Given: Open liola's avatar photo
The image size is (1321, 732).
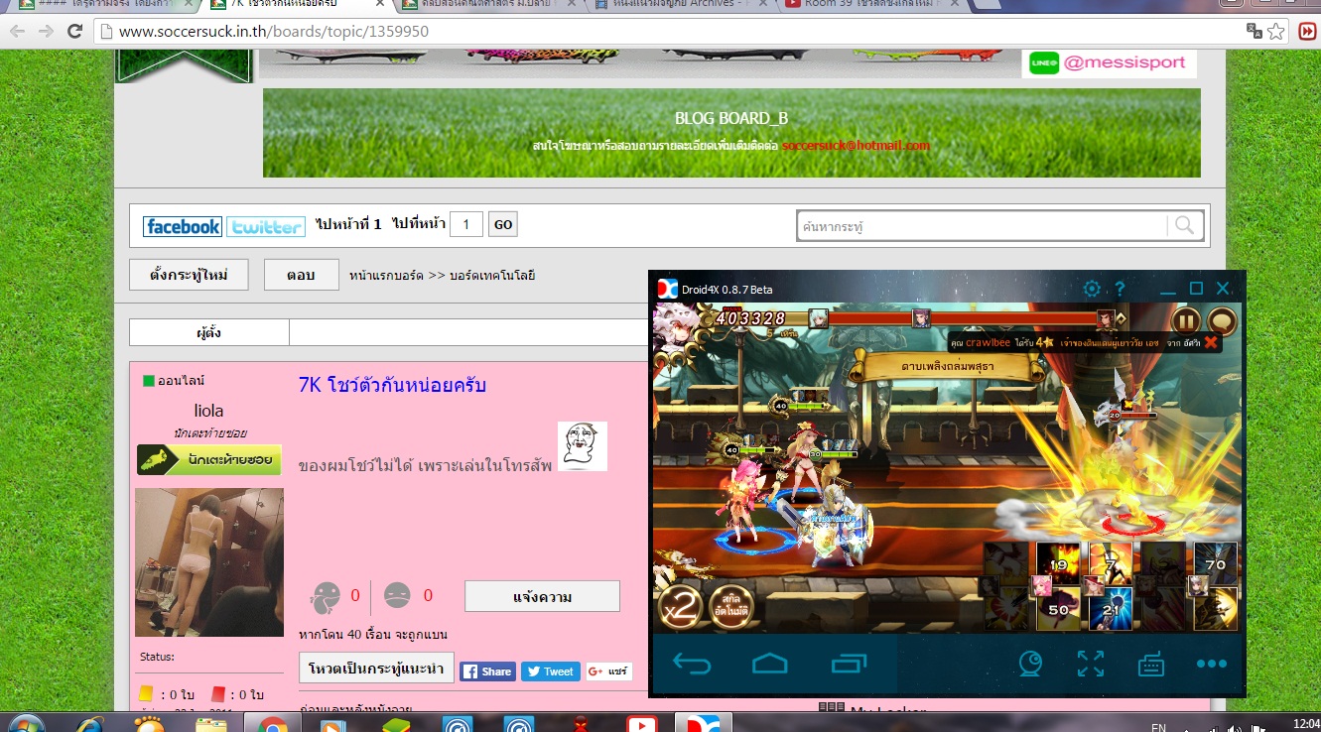Looking at the screenshot, I should pyautogui.click(x=209, y=562).
